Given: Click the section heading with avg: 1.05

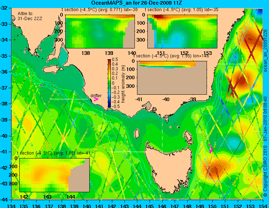Looking at the screenshot, I should point(181,10).
